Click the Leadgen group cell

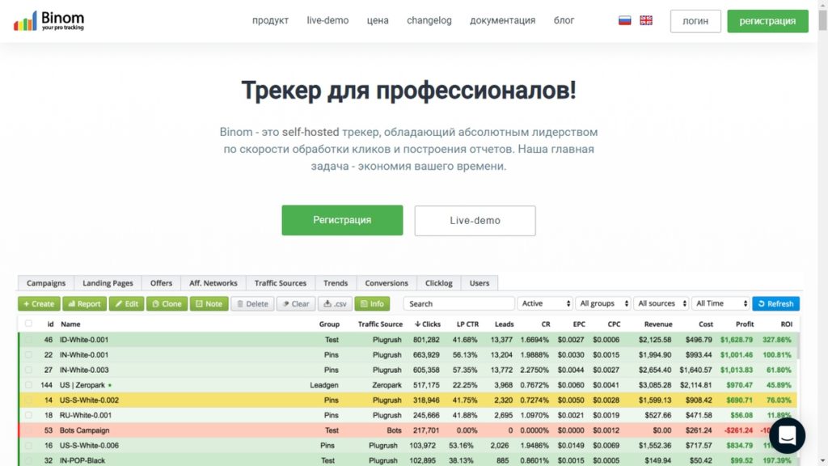pos(324,385)
